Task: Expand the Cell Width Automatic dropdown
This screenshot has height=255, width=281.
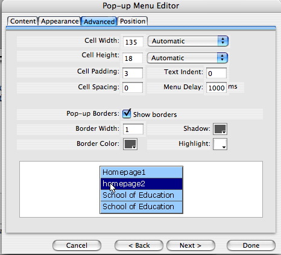Action: pos(188,41)
